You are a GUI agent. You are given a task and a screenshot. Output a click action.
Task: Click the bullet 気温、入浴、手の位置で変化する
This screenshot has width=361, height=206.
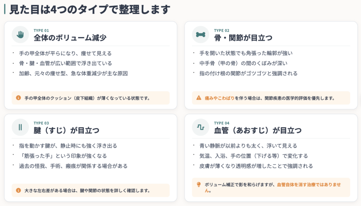(253, 156)
